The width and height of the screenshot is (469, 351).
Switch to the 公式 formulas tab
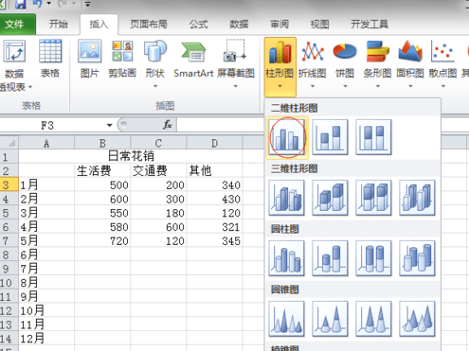coord(199,24)
